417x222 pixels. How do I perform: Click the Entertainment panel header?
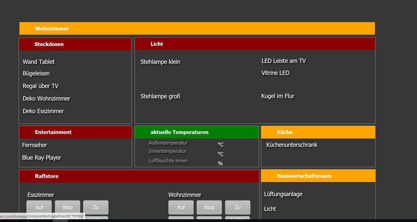click(x=75, y=132)
